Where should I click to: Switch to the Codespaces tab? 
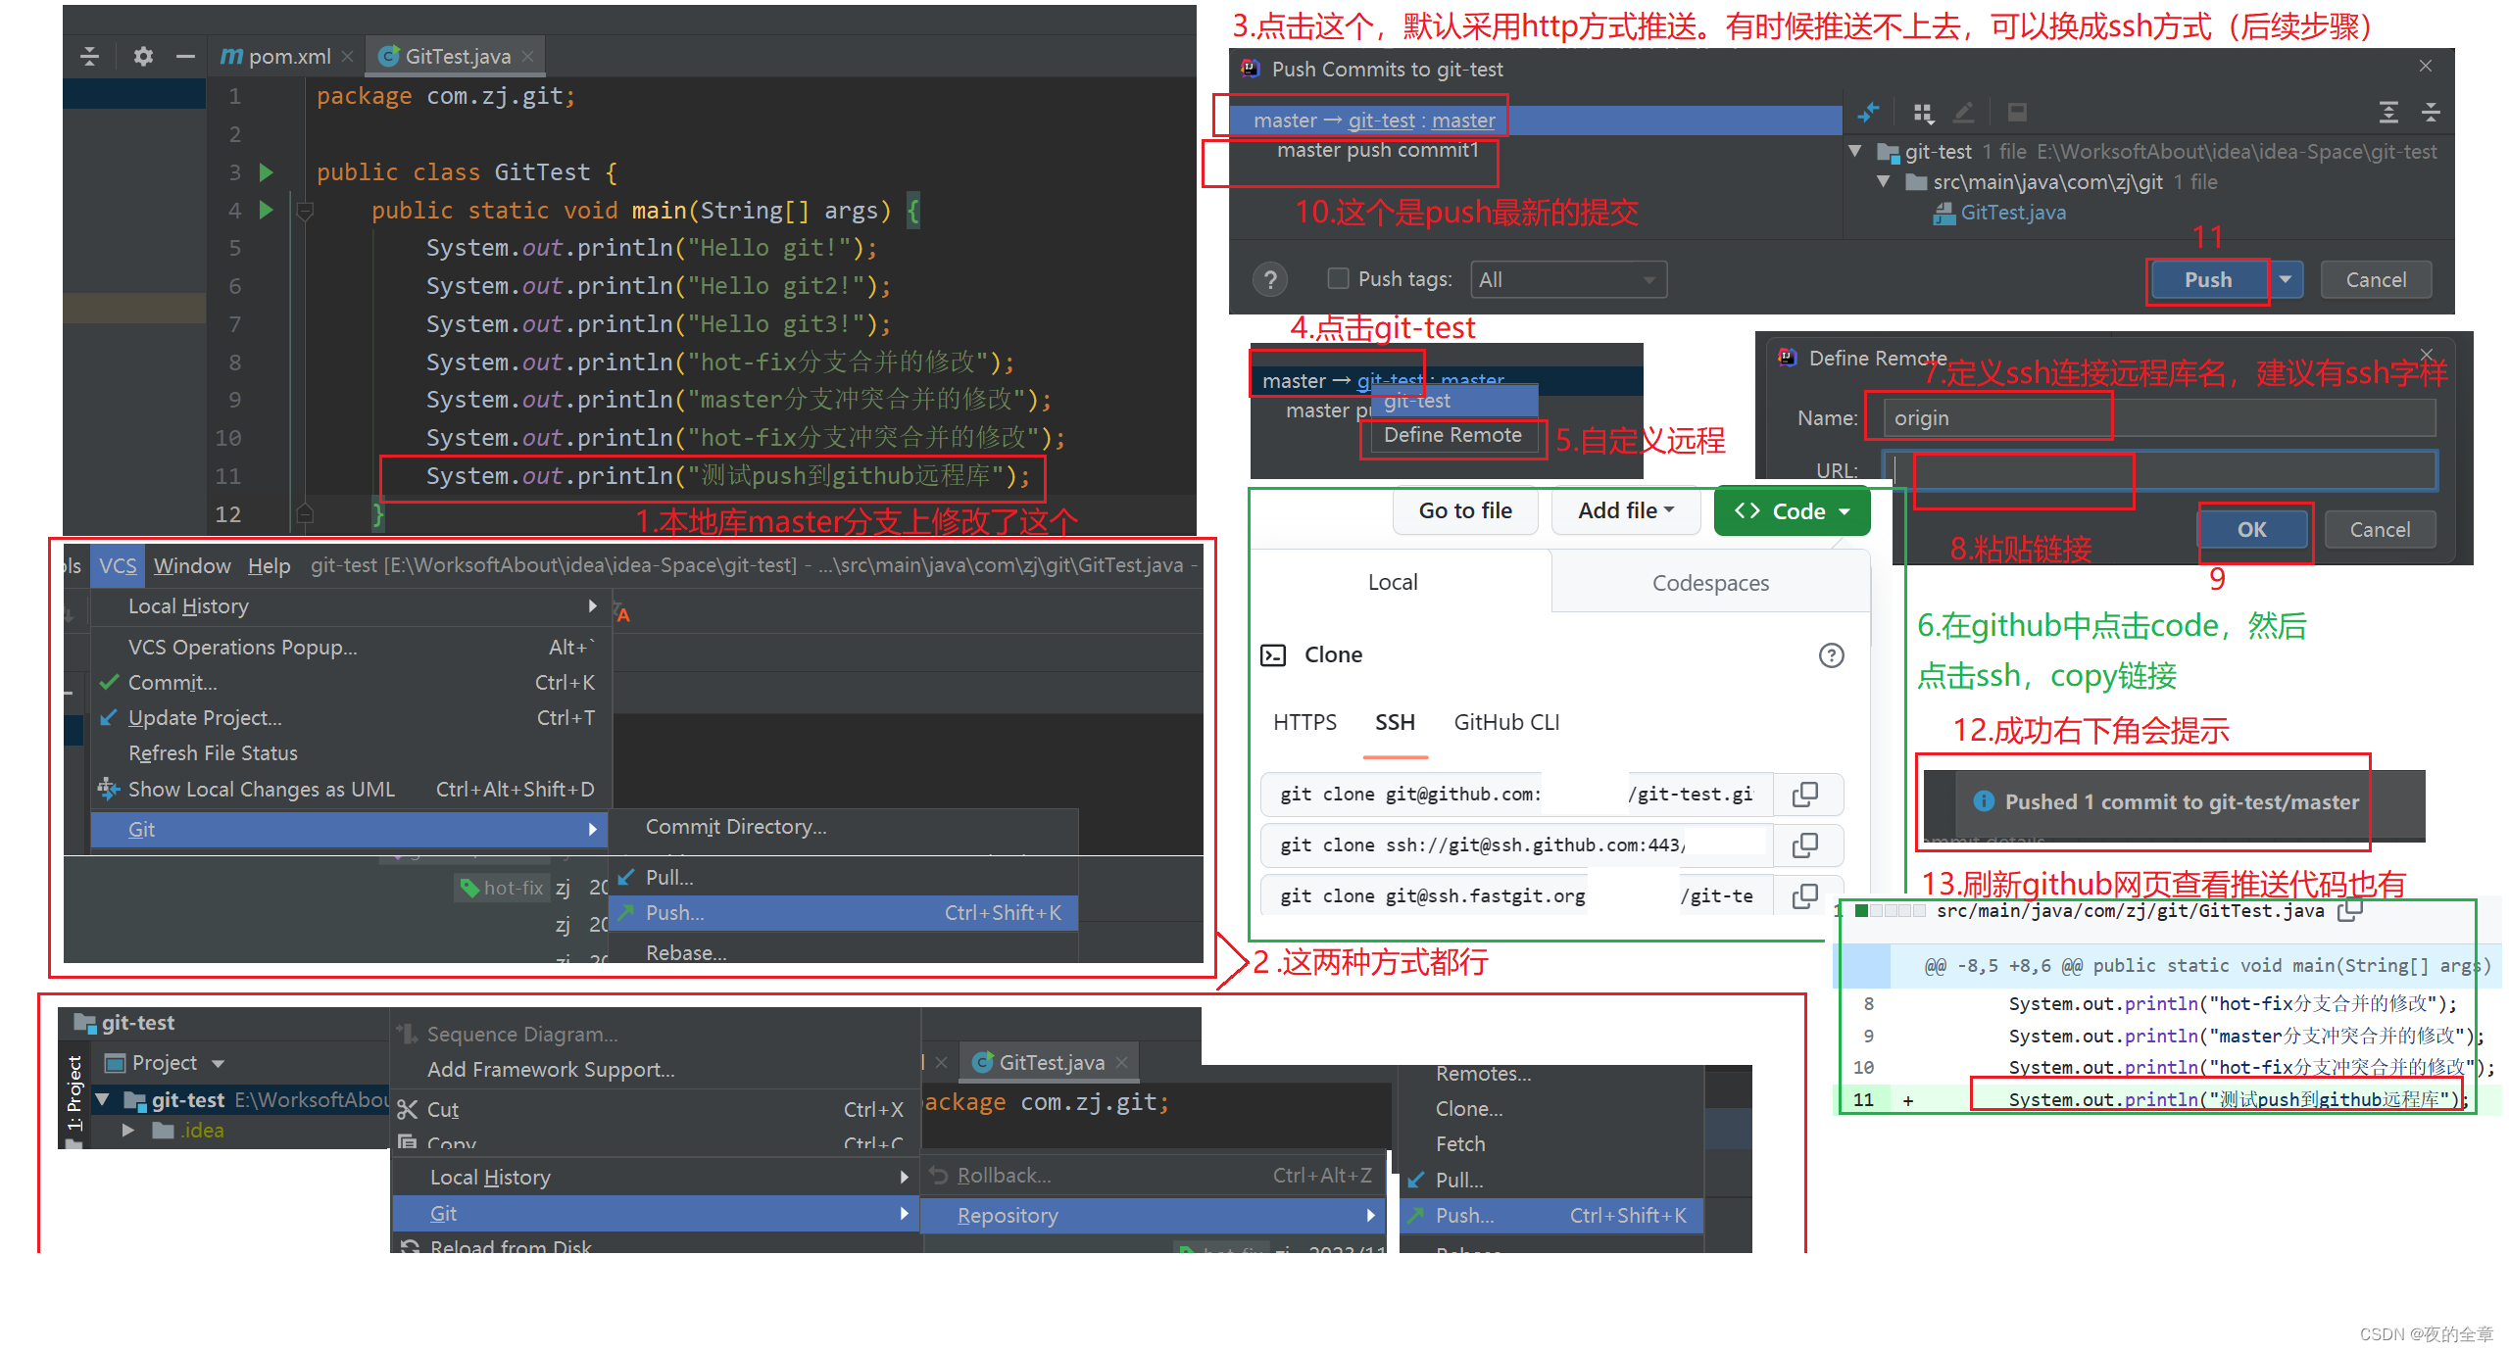pos(1710,583)
